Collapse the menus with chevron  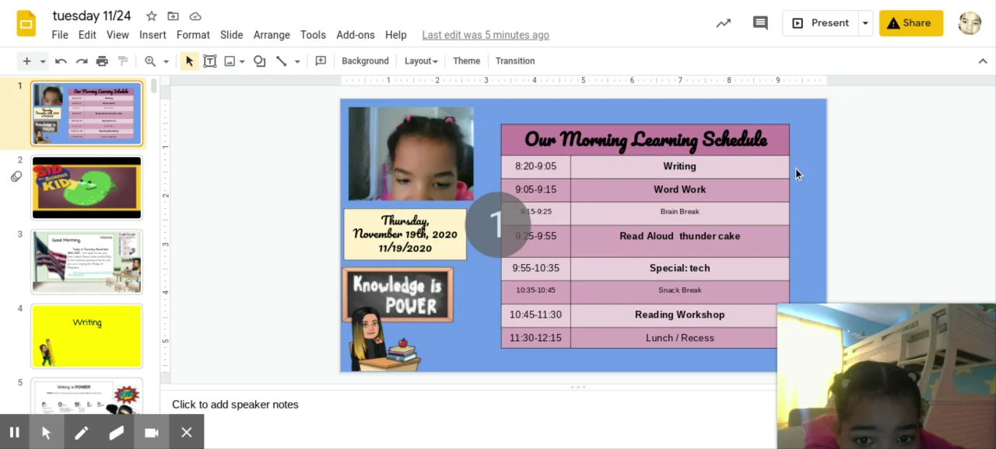click(982, 61)
